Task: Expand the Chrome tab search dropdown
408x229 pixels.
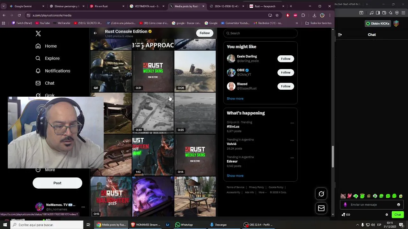Action: click(x=4, y=6)
